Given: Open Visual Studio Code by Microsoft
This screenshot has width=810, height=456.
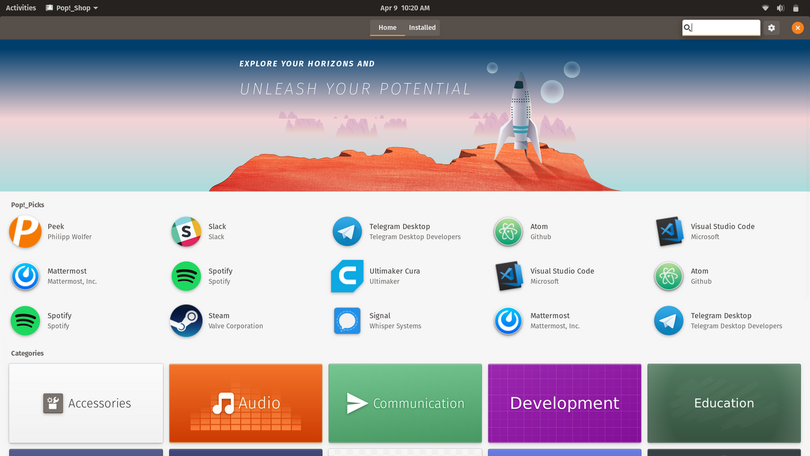Looking at the screenshot, I should pos(668,231).
